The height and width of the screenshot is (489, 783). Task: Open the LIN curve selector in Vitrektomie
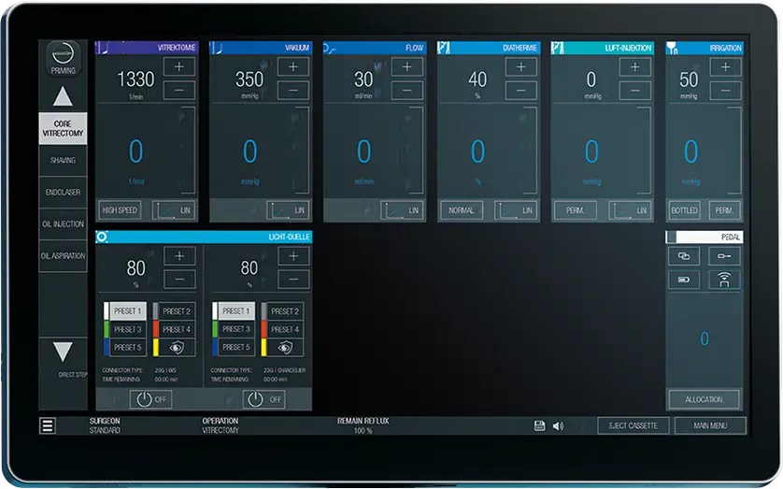click(173, 210)
